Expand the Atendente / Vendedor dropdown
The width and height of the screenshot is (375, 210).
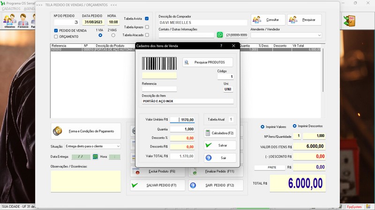point(319,35)
